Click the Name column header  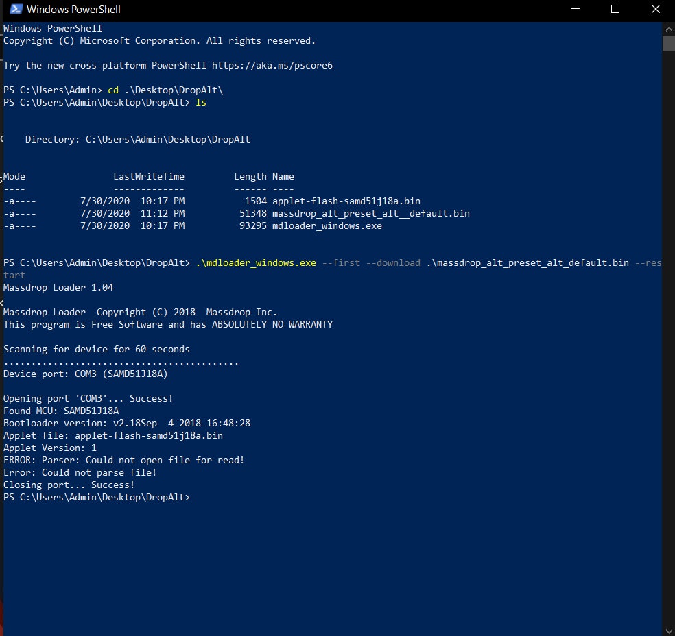point(283,177)
